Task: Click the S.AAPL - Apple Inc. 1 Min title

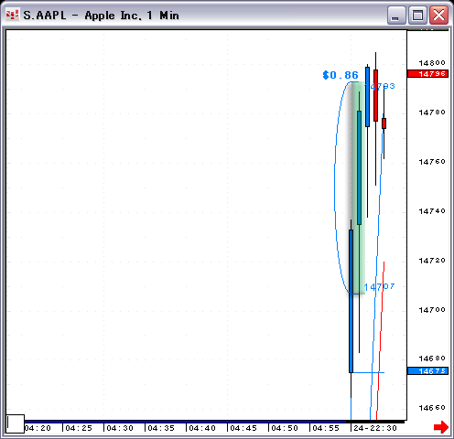Action: (101, 16)
